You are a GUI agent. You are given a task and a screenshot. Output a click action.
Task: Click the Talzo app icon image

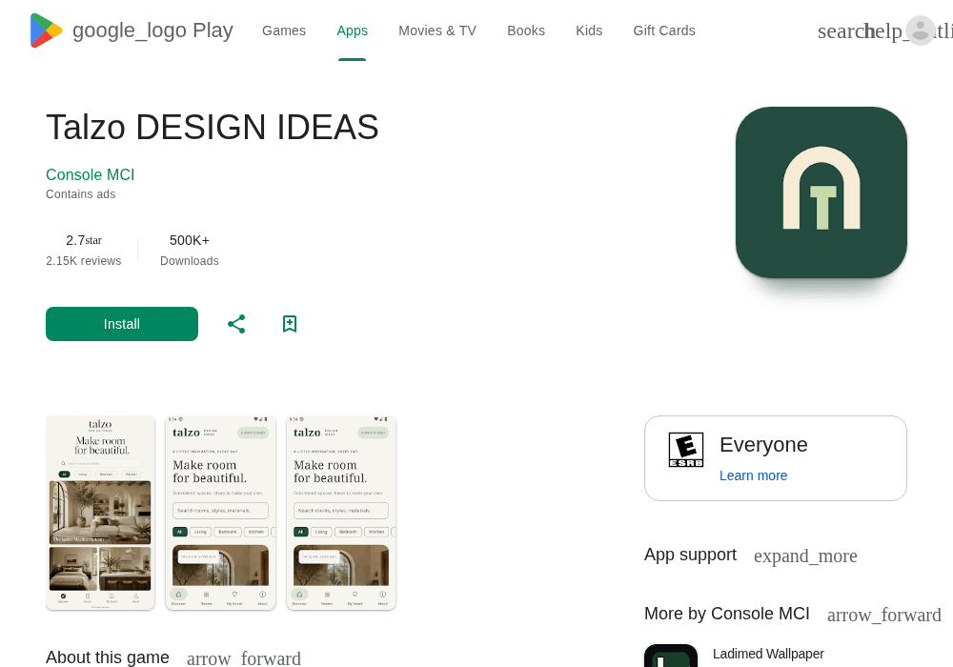click(821, 192)
